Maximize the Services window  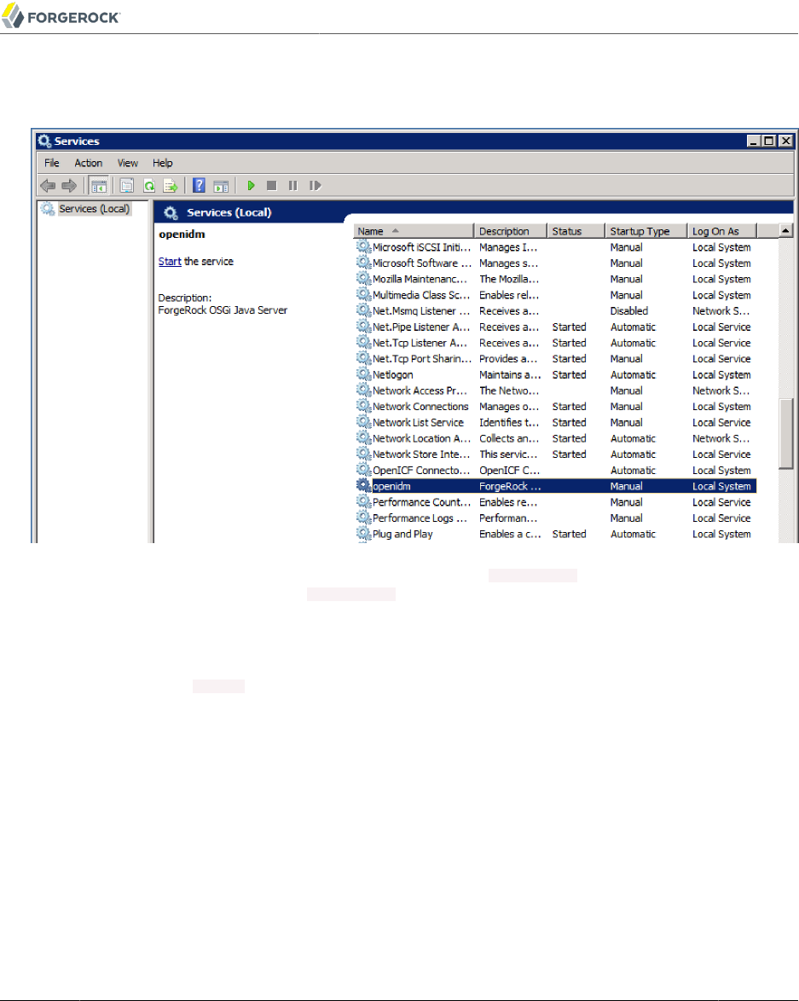pyautogui.click(x=770, y=141)
